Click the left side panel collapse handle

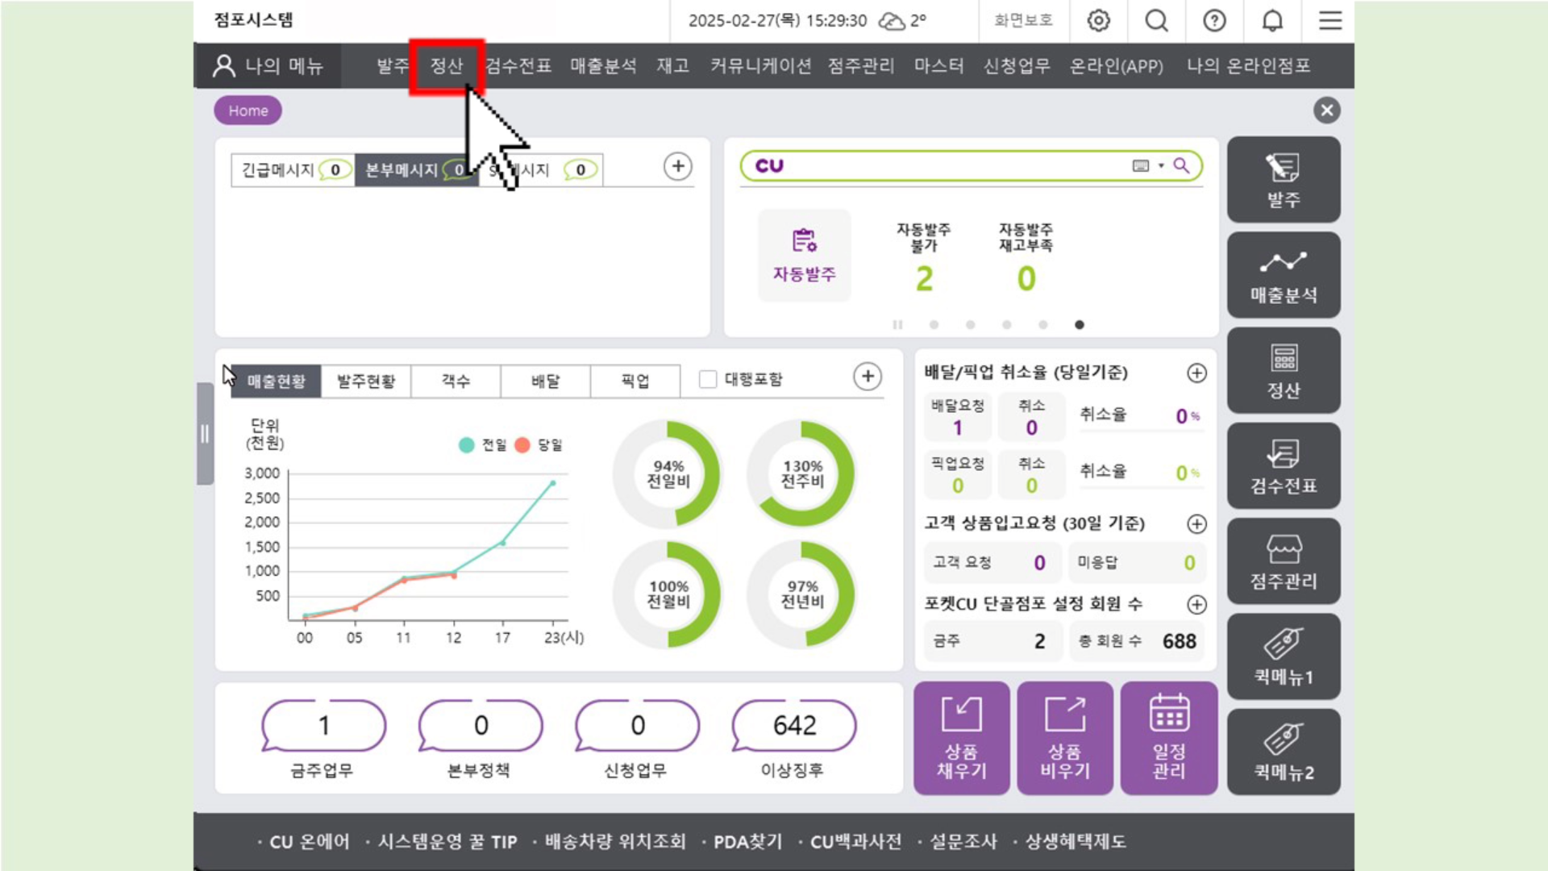coord(205,434)
